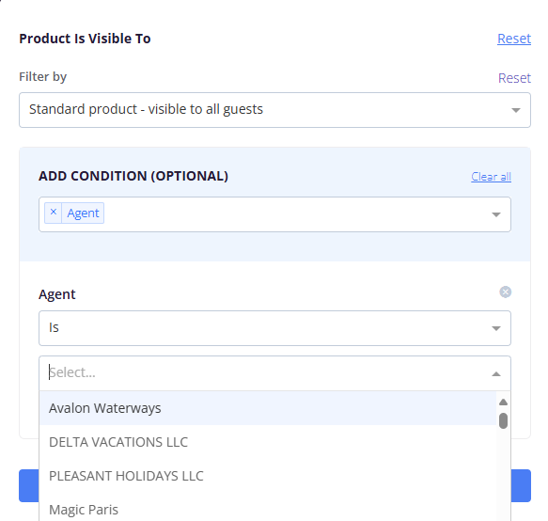This screenshot has width=548, height=521.
Task: Click the blue button behind the agent list
Action: click(x=521, y=485)
